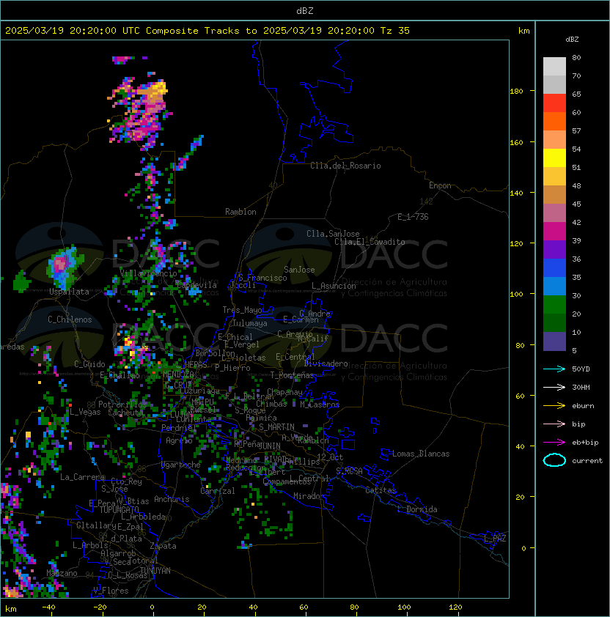Click the 'Tres_Mayo' map label

point(242,310)
